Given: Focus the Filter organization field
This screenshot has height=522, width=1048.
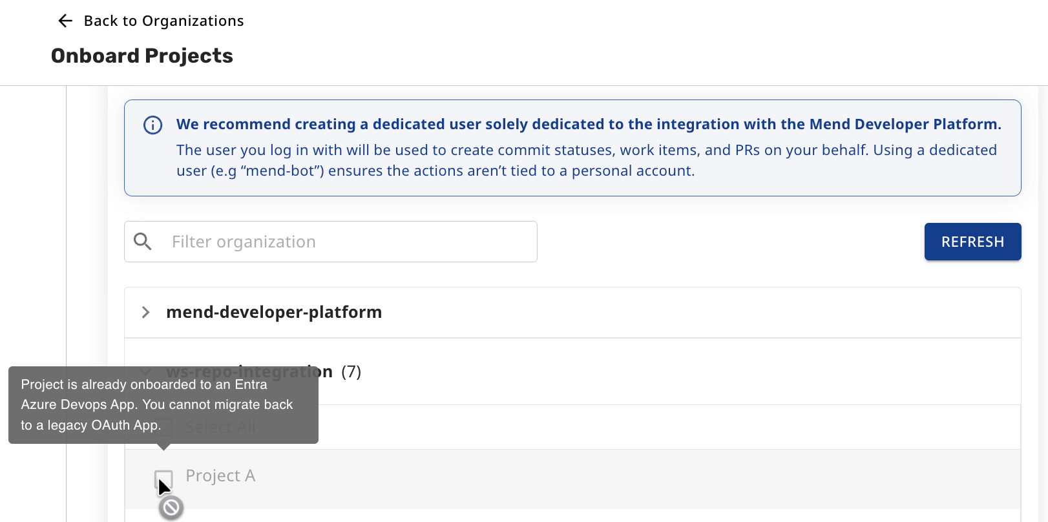Looking at the screenshot, I should (331, 242).
